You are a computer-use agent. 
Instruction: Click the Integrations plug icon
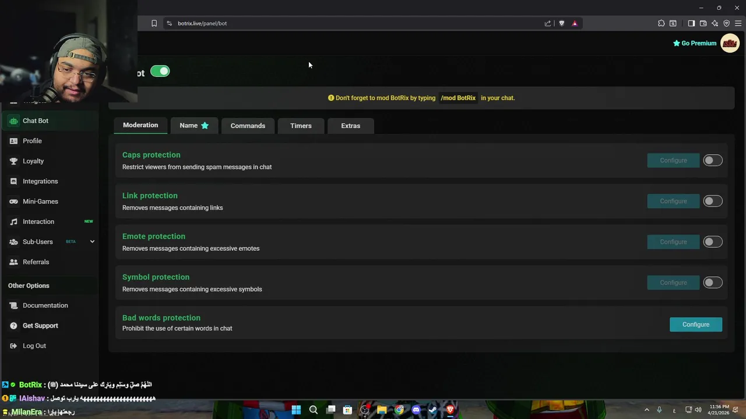click(x=13, y=181)
